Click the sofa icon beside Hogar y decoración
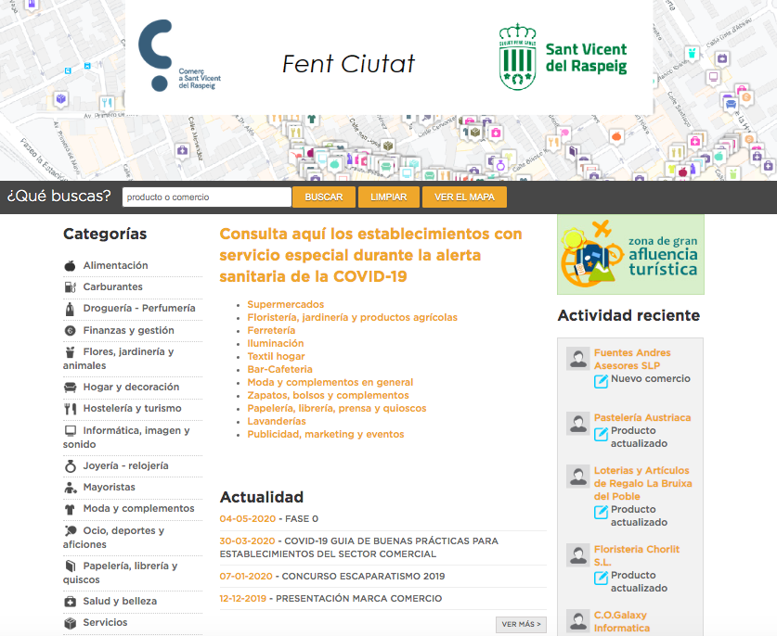Viewport: 777px width, 636px height. pos(70,387)
